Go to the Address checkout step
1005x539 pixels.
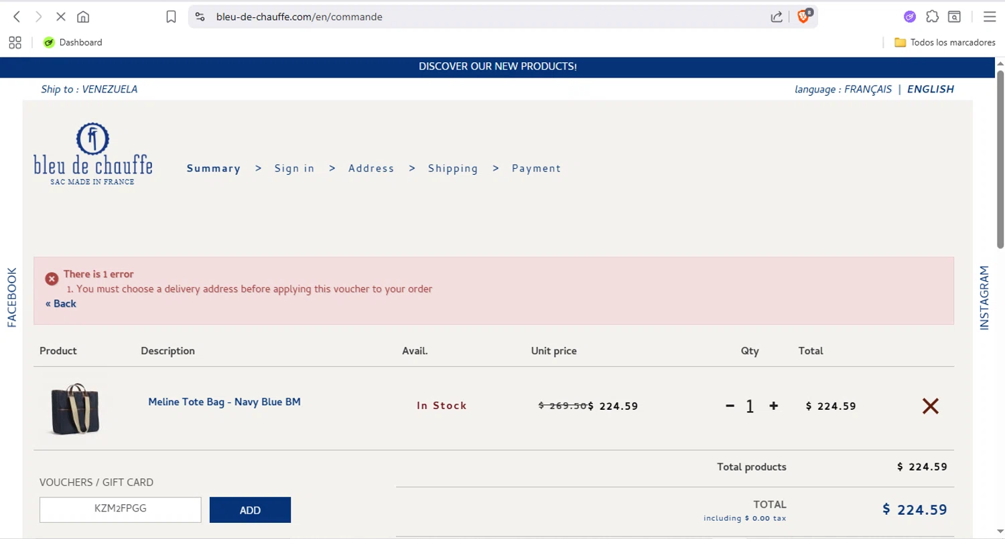pos(371,169)
